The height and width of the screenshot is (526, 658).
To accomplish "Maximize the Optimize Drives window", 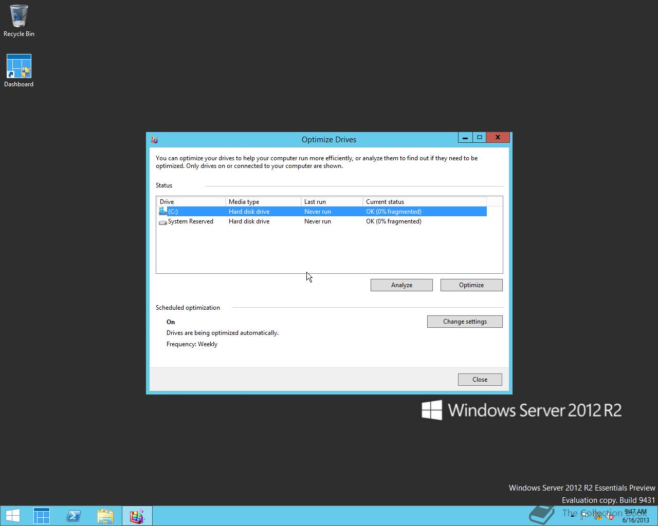I will (479, 138).
